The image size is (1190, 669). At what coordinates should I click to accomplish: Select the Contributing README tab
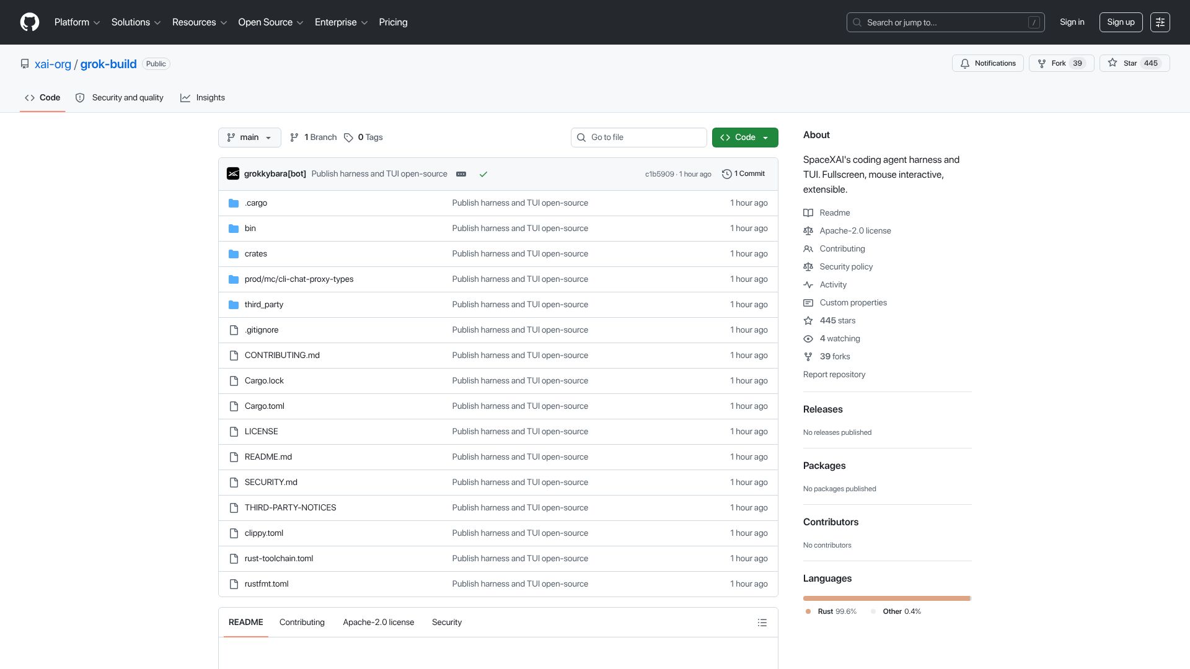tap(302, 623)
